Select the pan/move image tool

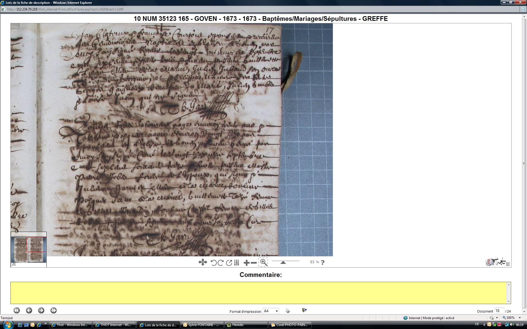[203, 262]
